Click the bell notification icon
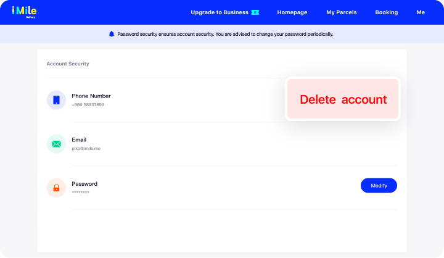The image size is (444, 258). pyautogui.click(x=112, y=34)
